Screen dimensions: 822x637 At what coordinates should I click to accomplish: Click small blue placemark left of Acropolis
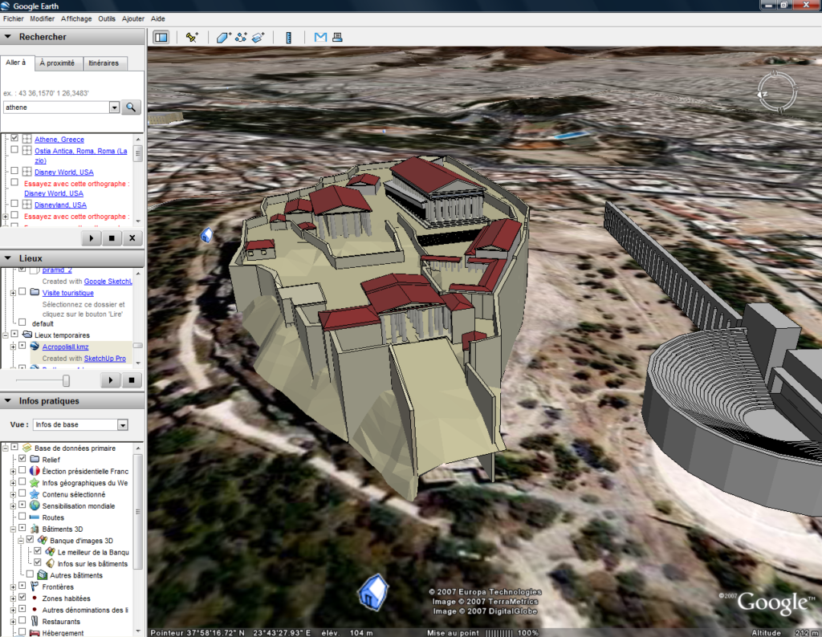point(206,235)
